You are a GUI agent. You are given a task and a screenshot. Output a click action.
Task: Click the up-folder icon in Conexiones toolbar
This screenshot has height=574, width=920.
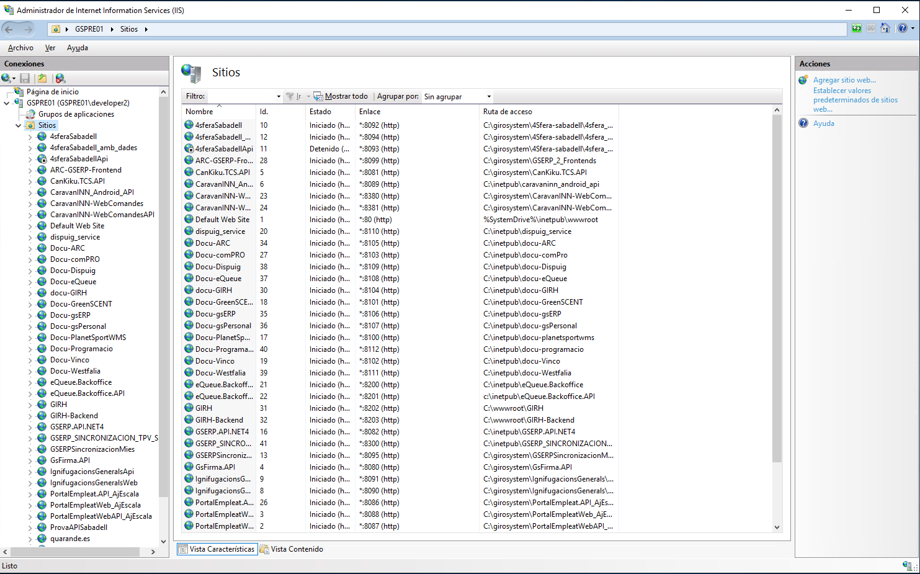click(42, 78)
